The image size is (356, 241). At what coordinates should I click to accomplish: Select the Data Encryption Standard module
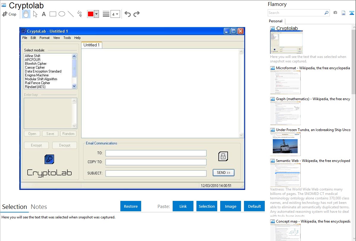pyautogui.click(x=43, y=71)
